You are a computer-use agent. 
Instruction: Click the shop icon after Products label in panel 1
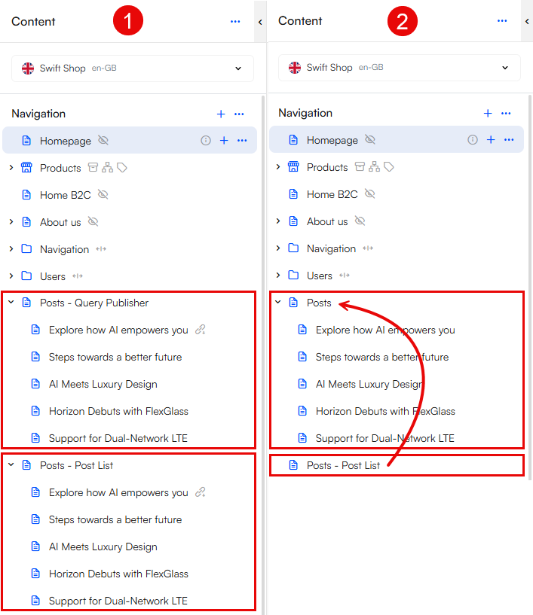click(x=93, y=168)
